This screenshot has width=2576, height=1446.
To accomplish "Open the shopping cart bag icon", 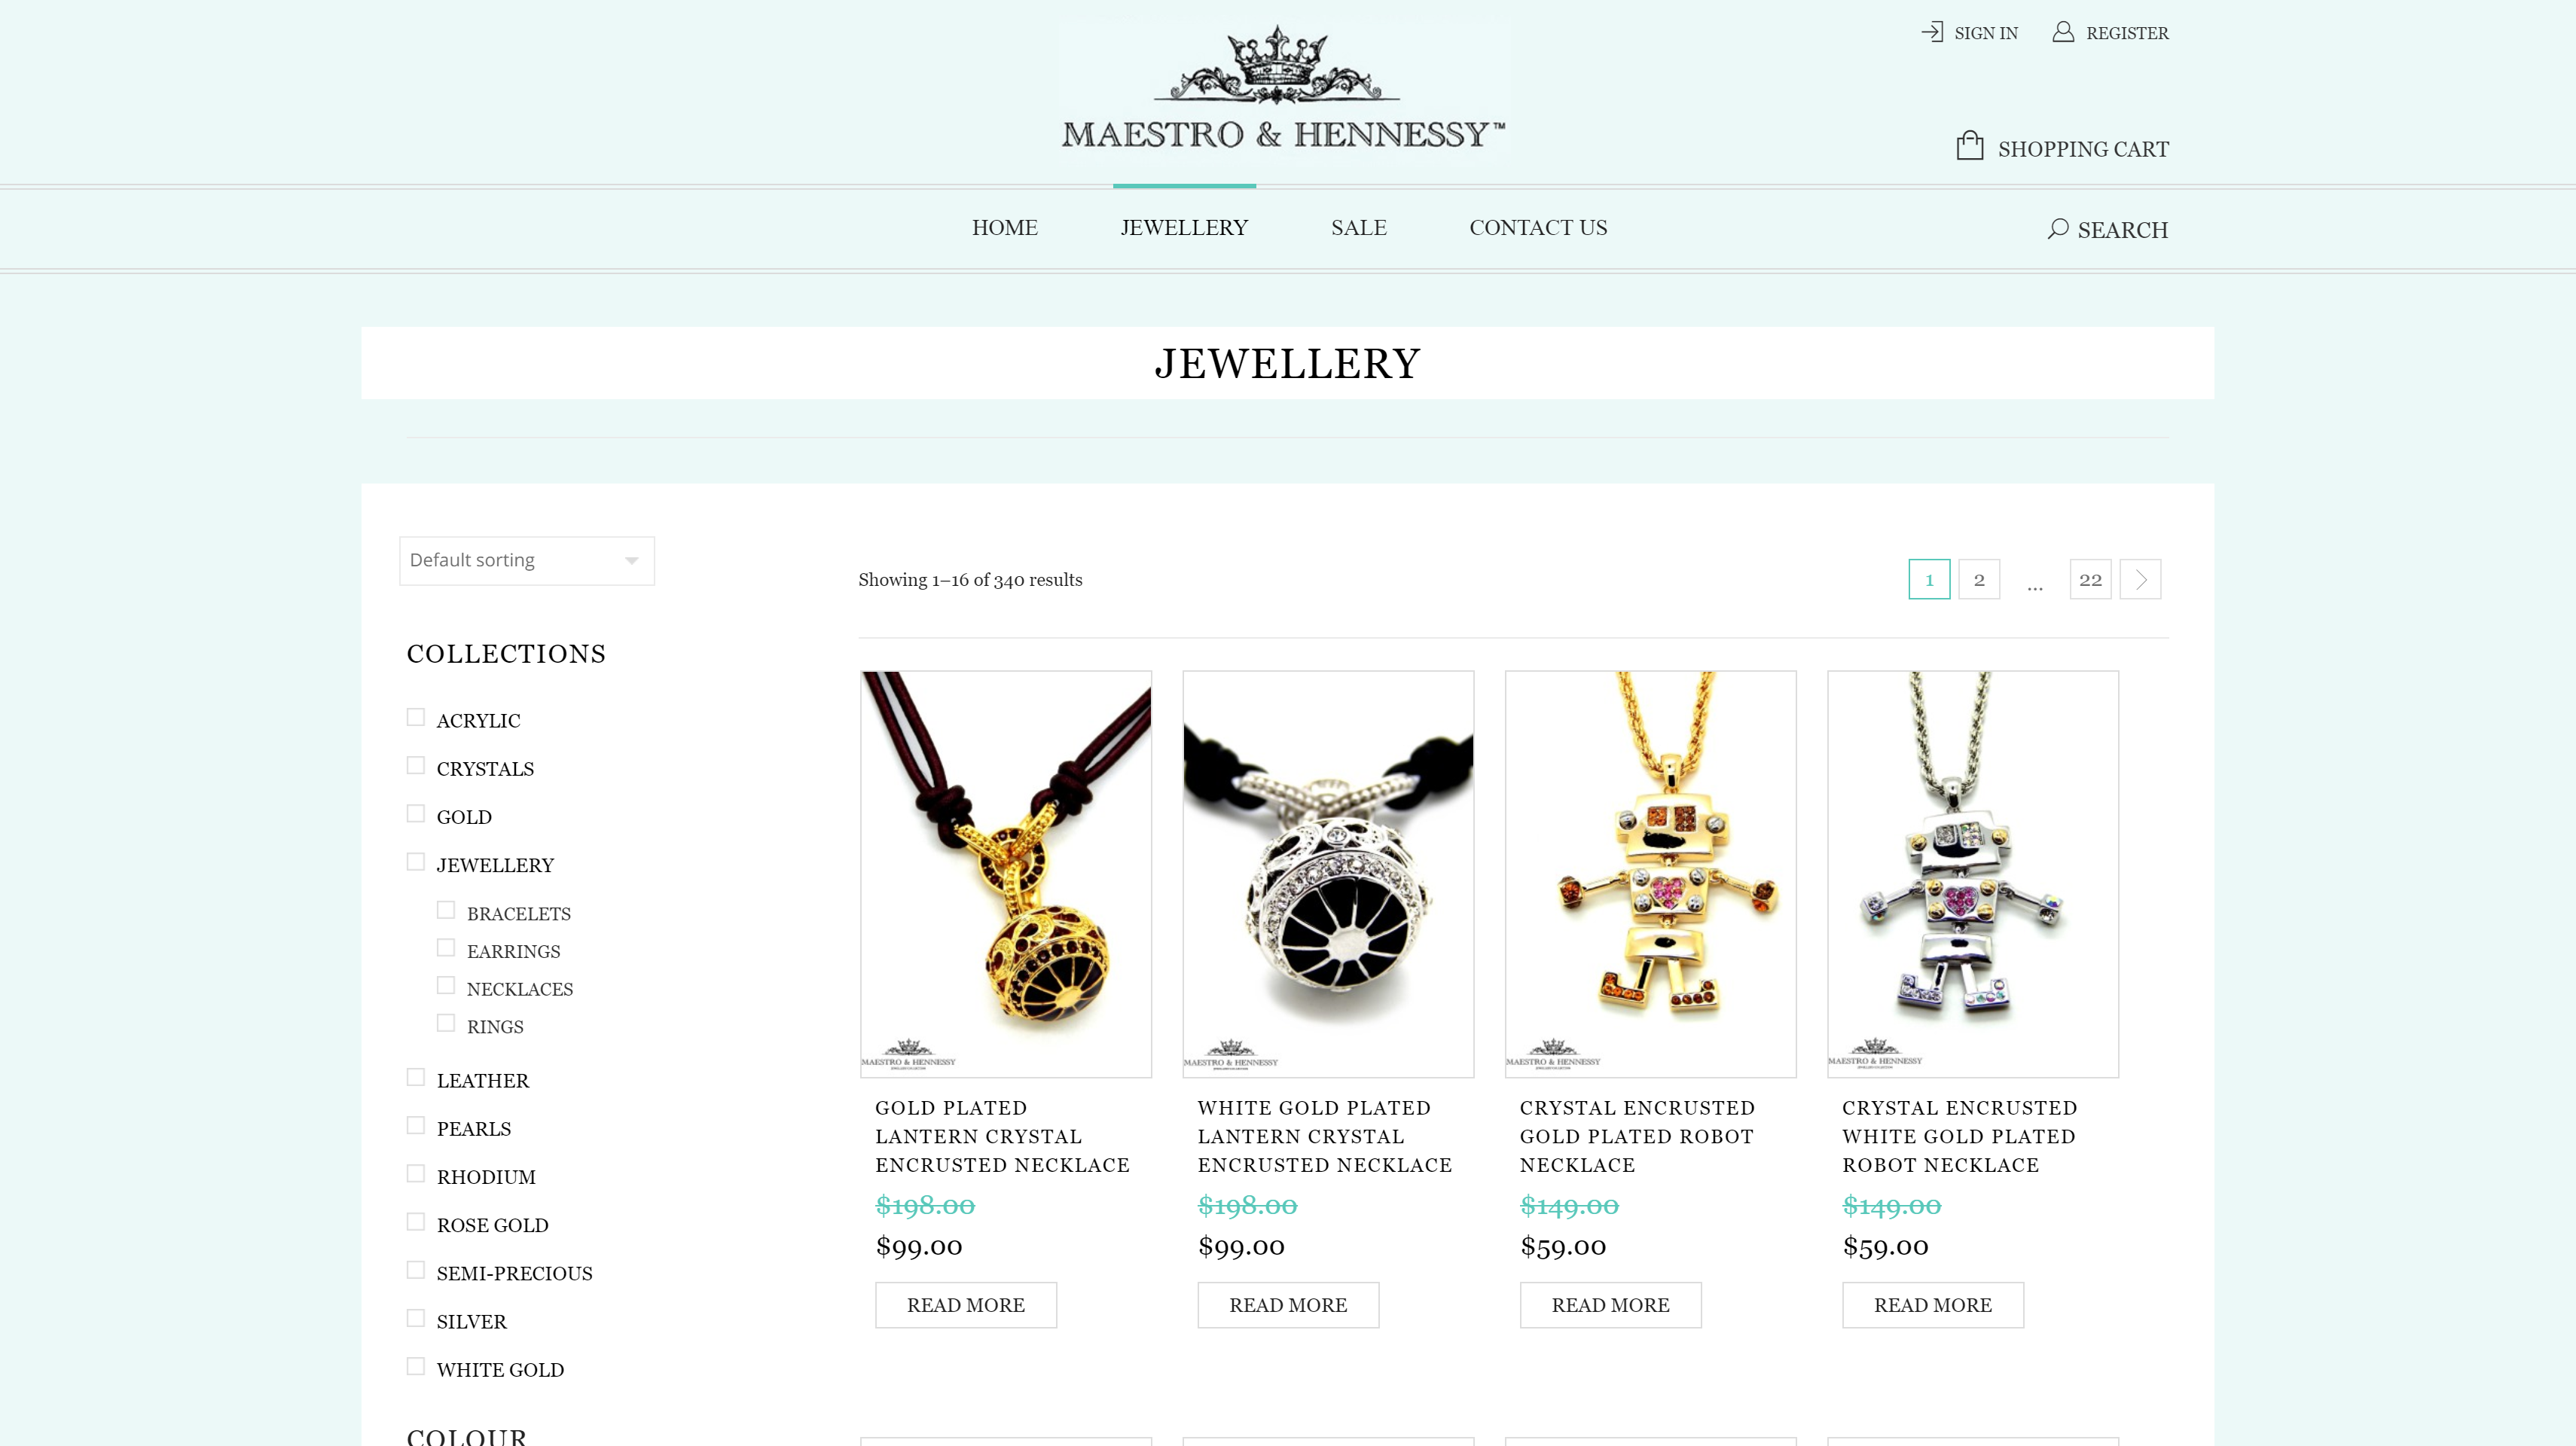I will (1970, 145).
